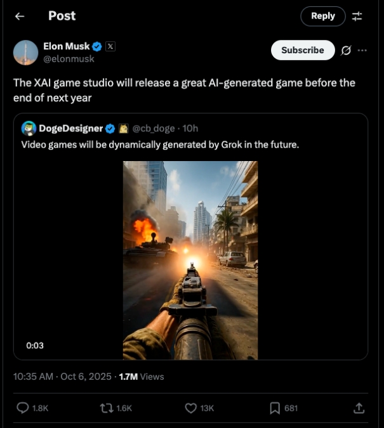Click the share upload icon
Screen dimensions: 384x428
[359, 408]
